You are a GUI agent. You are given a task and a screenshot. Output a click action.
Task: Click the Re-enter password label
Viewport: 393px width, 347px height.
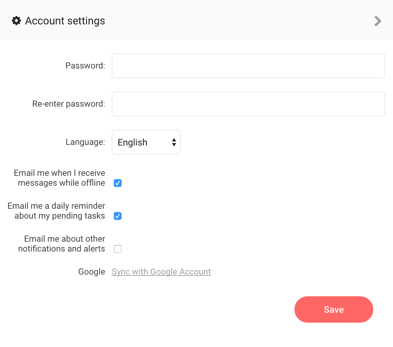68,104
